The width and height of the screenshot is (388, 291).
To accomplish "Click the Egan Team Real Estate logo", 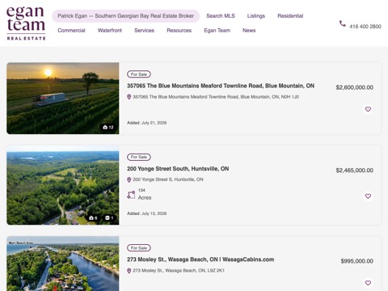I will tap(26, 23).
